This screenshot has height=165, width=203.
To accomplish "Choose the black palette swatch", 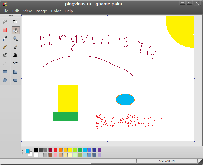I will (36, 150).
